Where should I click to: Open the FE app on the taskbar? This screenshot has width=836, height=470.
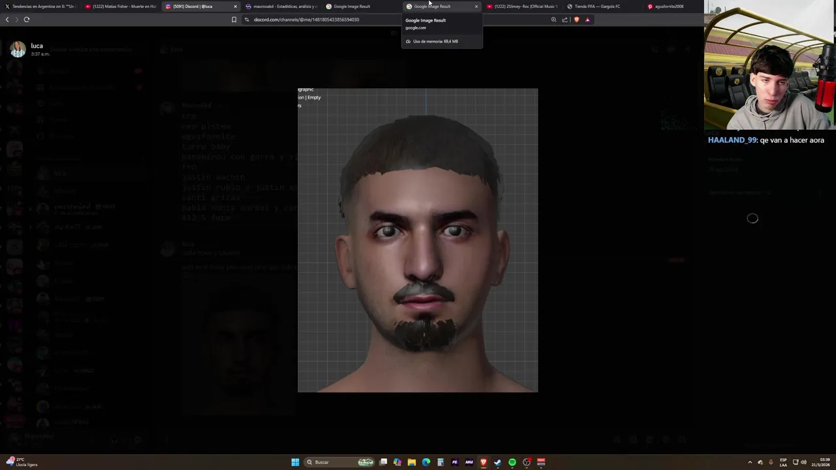[455, 462]
